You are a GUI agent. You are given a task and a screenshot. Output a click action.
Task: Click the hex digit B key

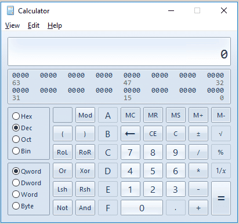[x=108, y=134]
